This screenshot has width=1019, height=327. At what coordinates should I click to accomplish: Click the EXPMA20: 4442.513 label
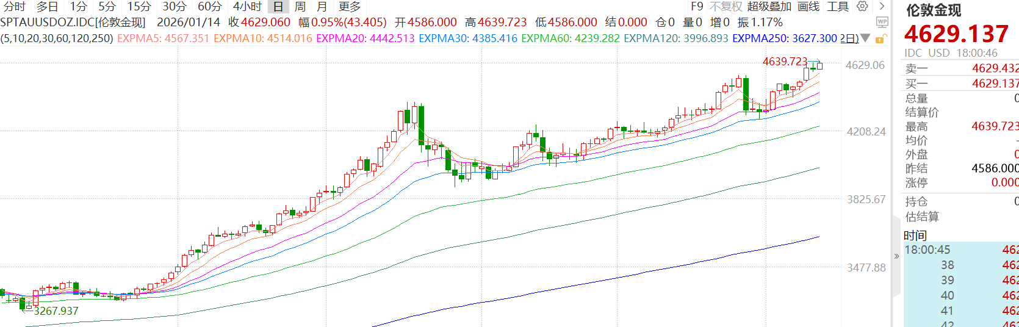click(x=365, y=38)
